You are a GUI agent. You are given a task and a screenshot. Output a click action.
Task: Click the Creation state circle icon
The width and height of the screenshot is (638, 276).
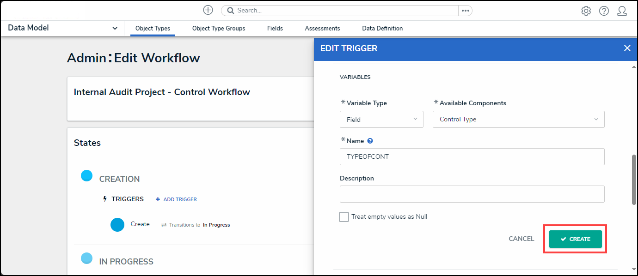[x=86, y=176]
